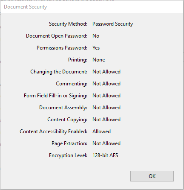Click the Document Security title bar text
The height and width of the screenshot is (190, 184).
click(x=26, y=7)
